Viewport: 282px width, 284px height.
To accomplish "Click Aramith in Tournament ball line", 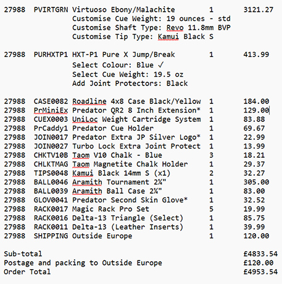I will pyautogui.click(x=87, y=182).
